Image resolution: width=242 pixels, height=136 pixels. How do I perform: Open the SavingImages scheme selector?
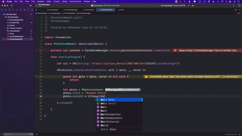coord(97,6)
